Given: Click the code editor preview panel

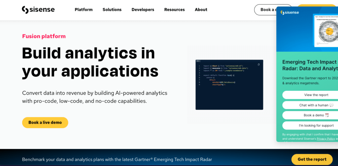Looking at the screenshot, I should coord(229,85).
